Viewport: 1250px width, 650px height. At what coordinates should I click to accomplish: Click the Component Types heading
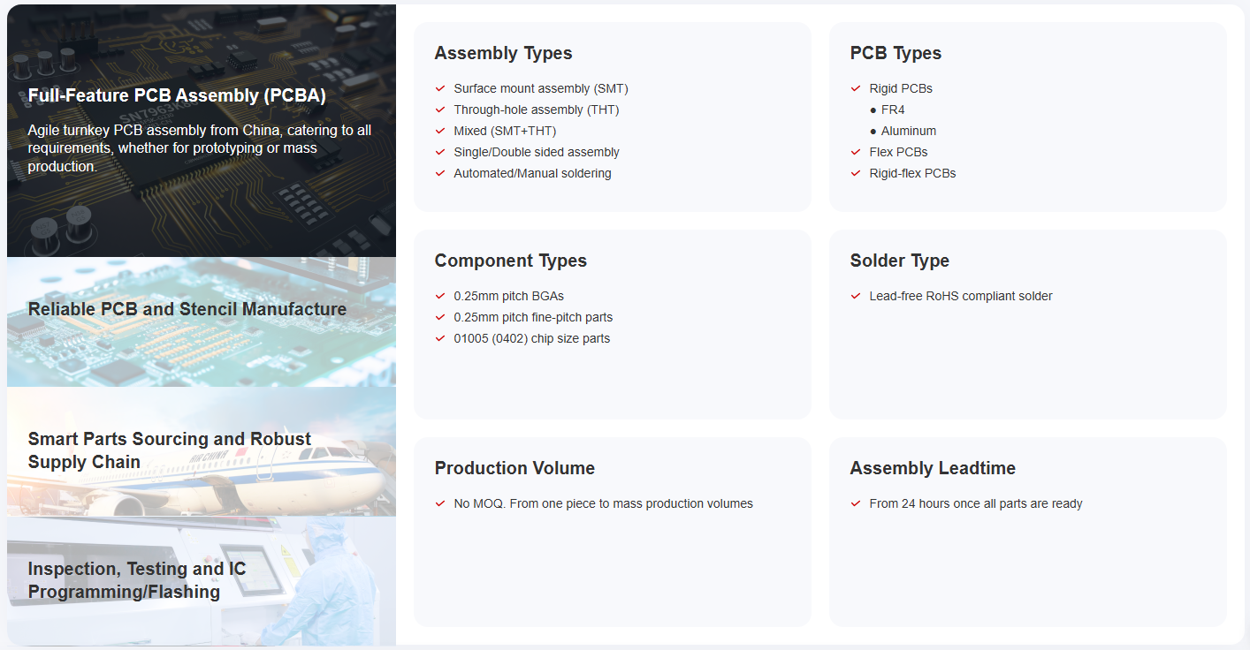point(510,261)
